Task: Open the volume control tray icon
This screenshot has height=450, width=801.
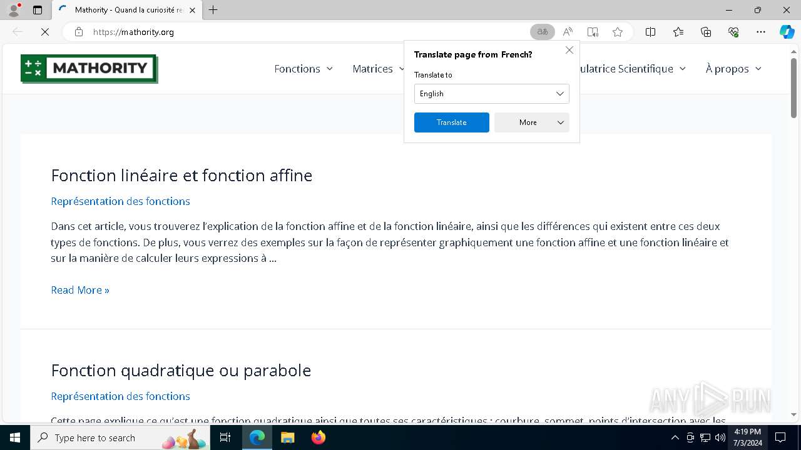Action: click(x=720, y=437)
